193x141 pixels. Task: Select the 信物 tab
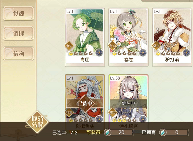(x=19, y=54)
